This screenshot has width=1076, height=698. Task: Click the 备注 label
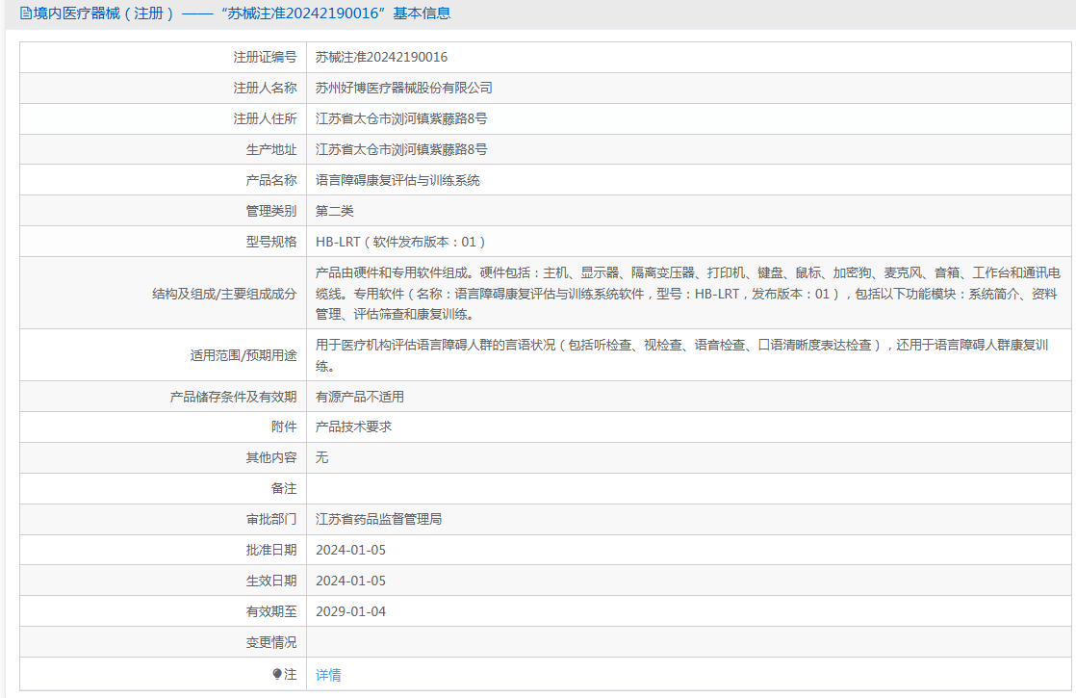click(284, 489)
